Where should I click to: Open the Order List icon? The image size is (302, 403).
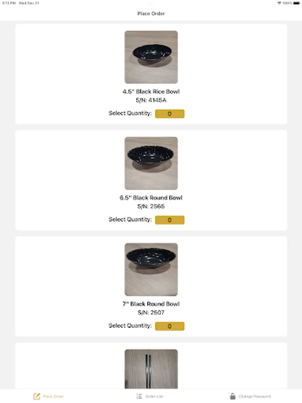[139, 396]
